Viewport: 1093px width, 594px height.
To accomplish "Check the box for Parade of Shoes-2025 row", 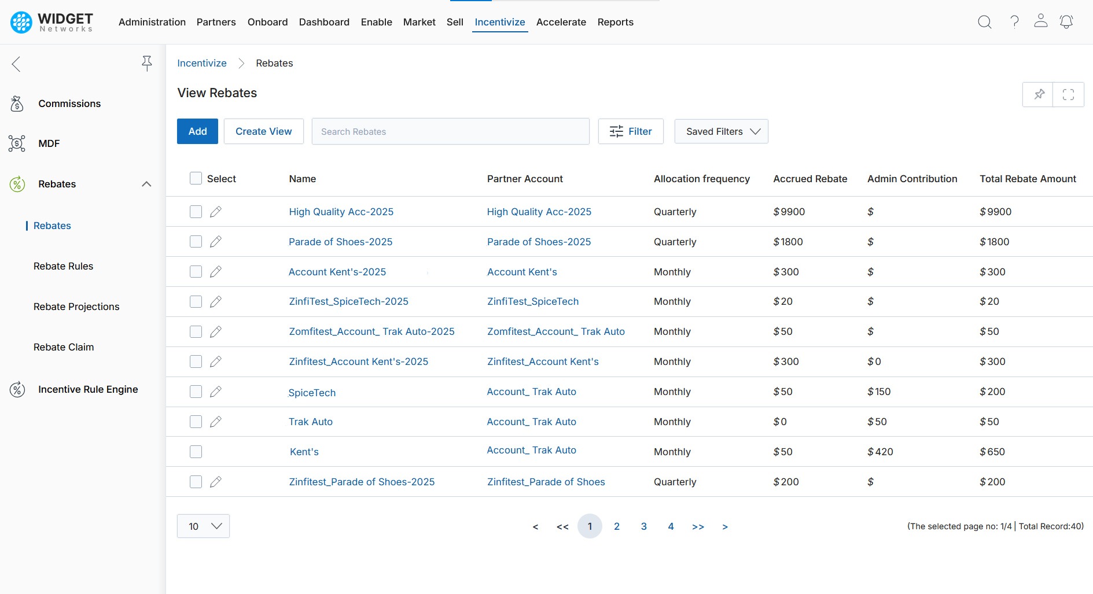I will click(x=196, y=242).
